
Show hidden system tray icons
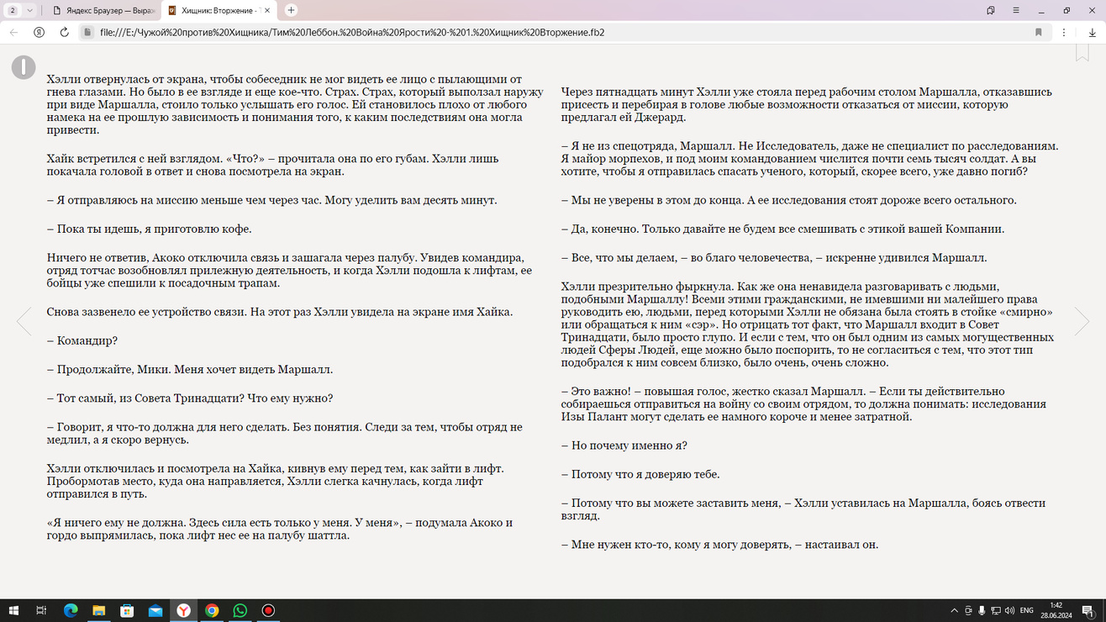pyautogui.click(x=954, y=610)
